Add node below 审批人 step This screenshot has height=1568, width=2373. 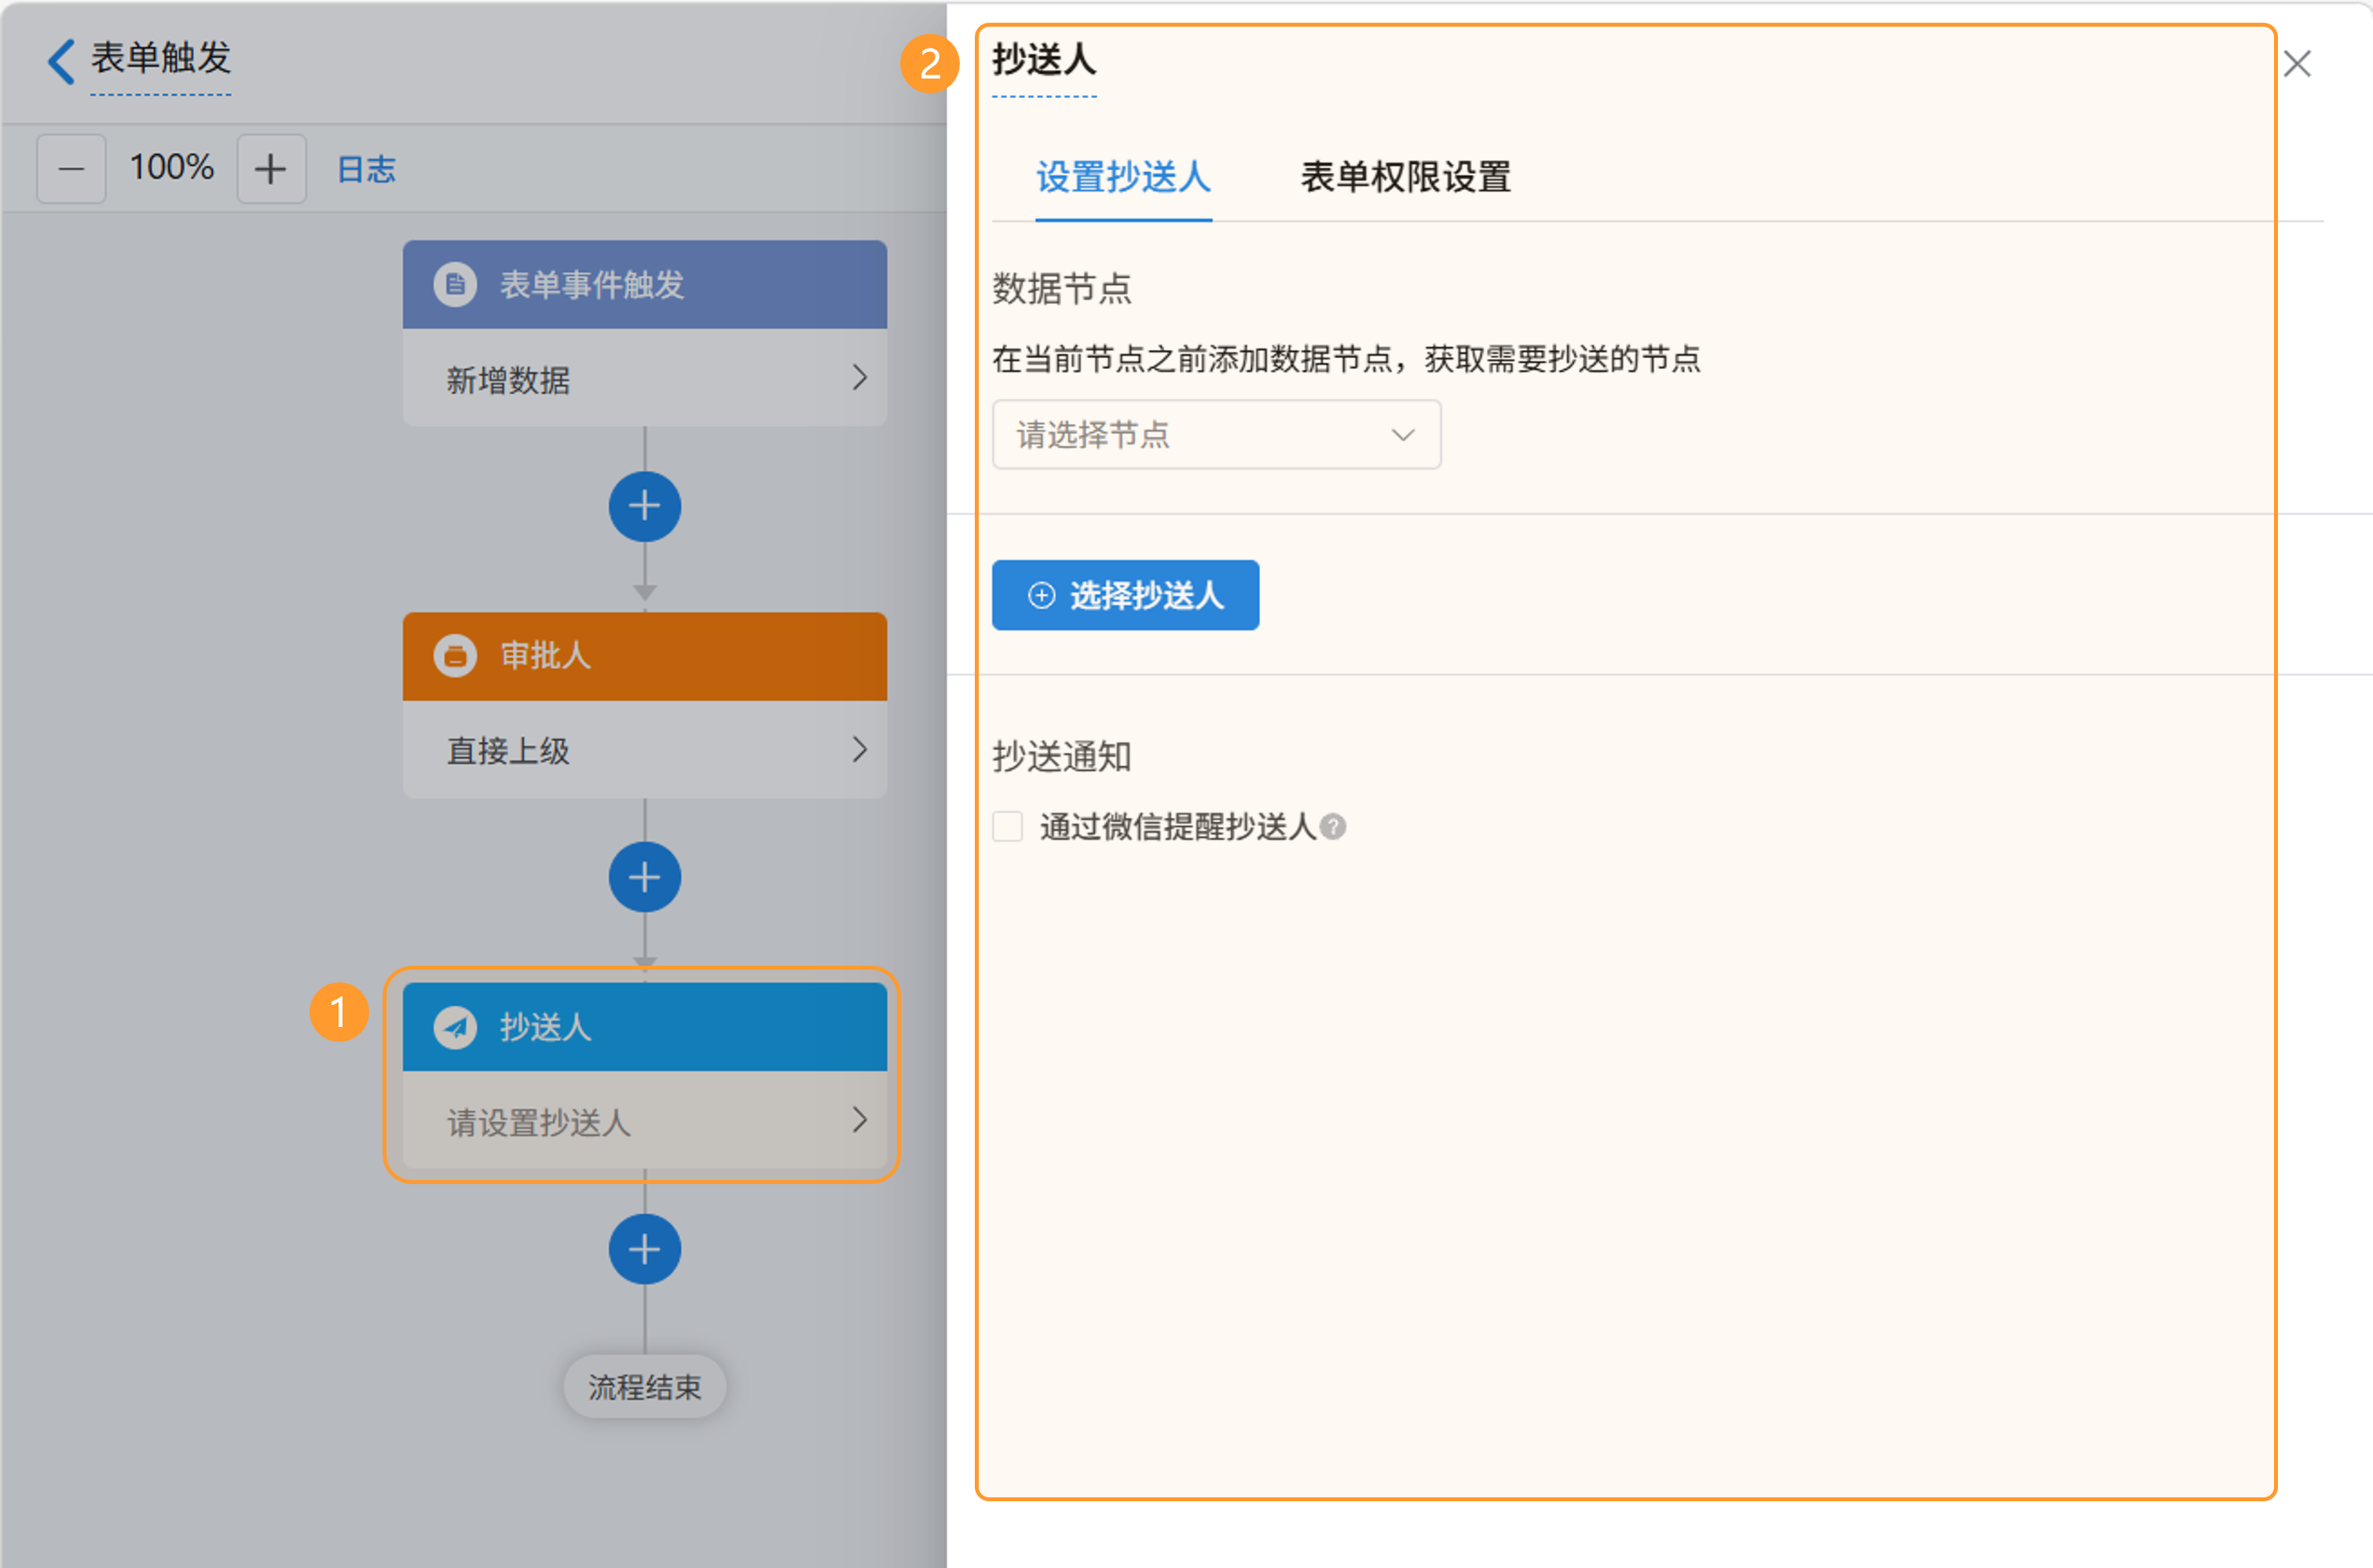tap(644, 877)
